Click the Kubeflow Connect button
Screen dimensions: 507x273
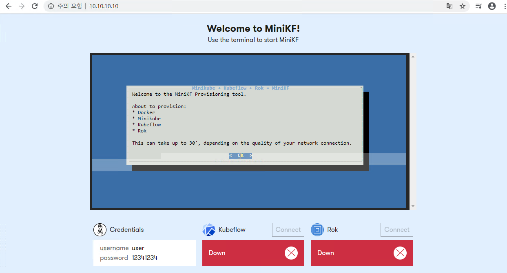(288, 230)
